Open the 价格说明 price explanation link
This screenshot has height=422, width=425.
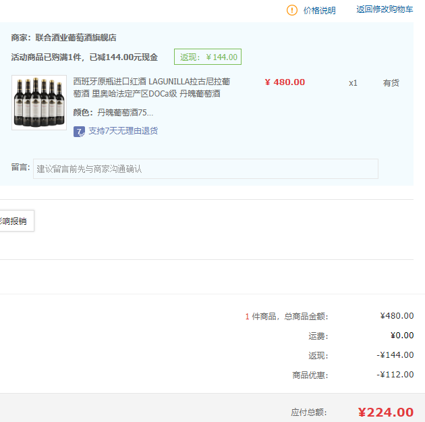click(x=319, y=10)
